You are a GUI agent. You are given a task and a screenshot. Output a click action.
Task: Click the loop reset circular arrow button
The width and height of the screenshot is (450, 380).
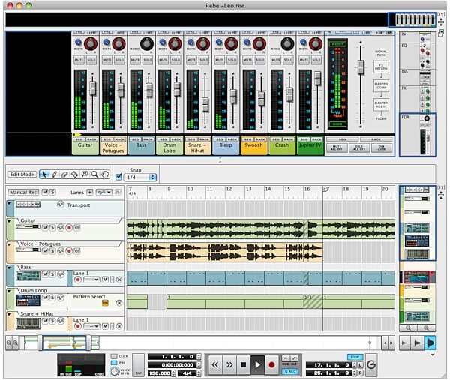coord(371,365)
